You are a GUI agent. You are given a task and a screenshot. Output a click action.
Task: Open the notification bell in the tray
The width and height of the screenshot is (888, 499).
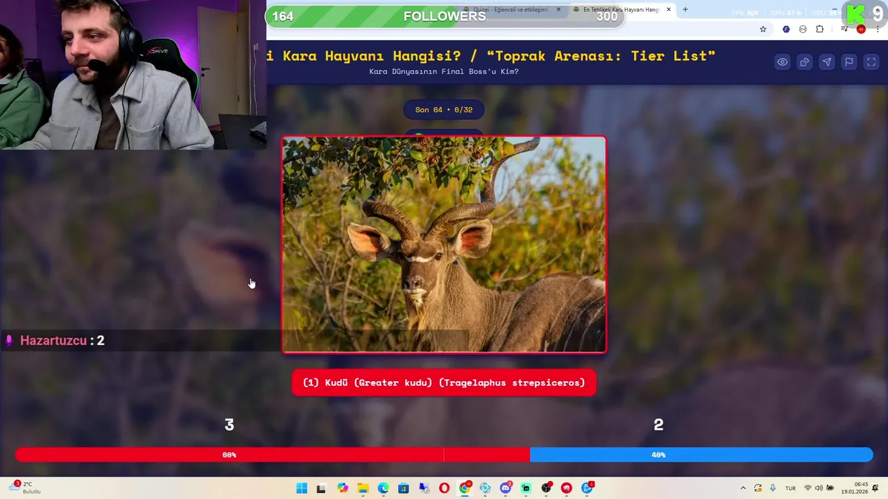point(876,489)
